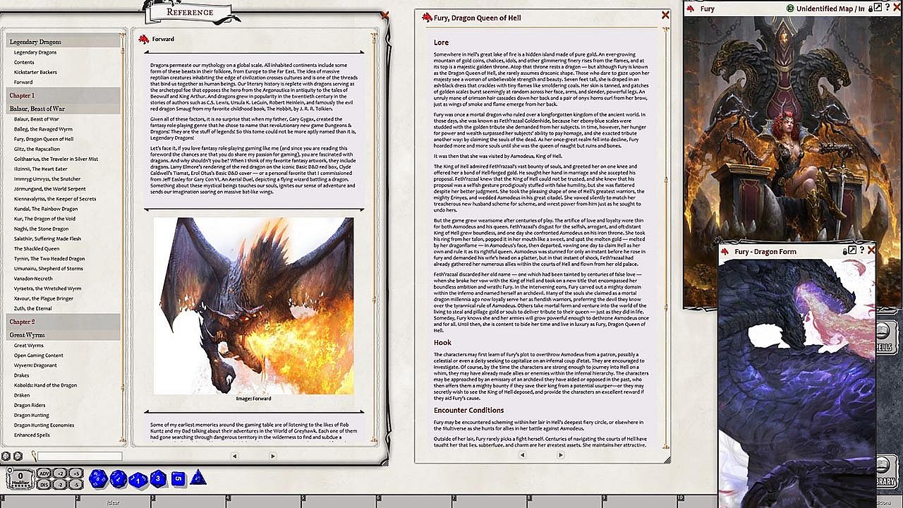The width and height of the screenshot is (903, 508).
Task: Click the Modifier value box
Action: click(x=20, y=478)
